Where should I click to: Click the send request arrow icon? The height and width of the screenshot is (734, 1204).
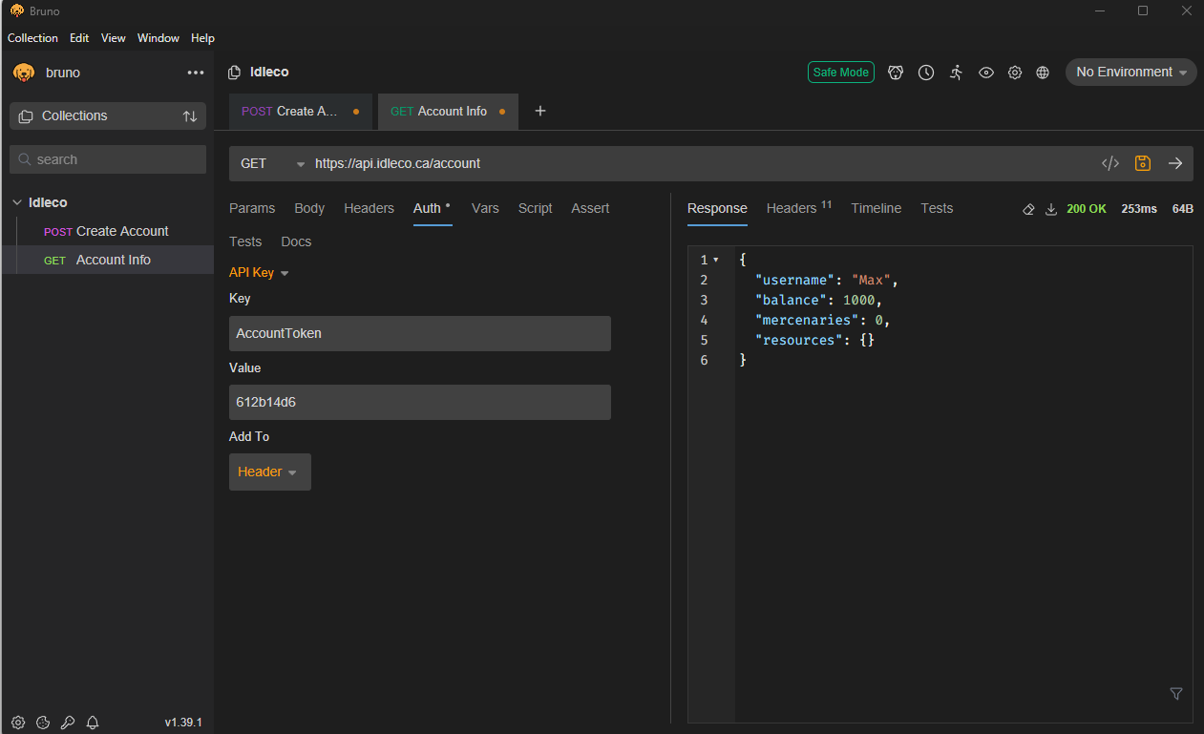(1175, 163)
